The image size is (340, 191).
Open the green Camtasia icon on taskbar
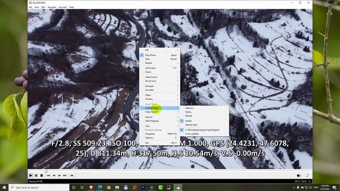(160, 187)
